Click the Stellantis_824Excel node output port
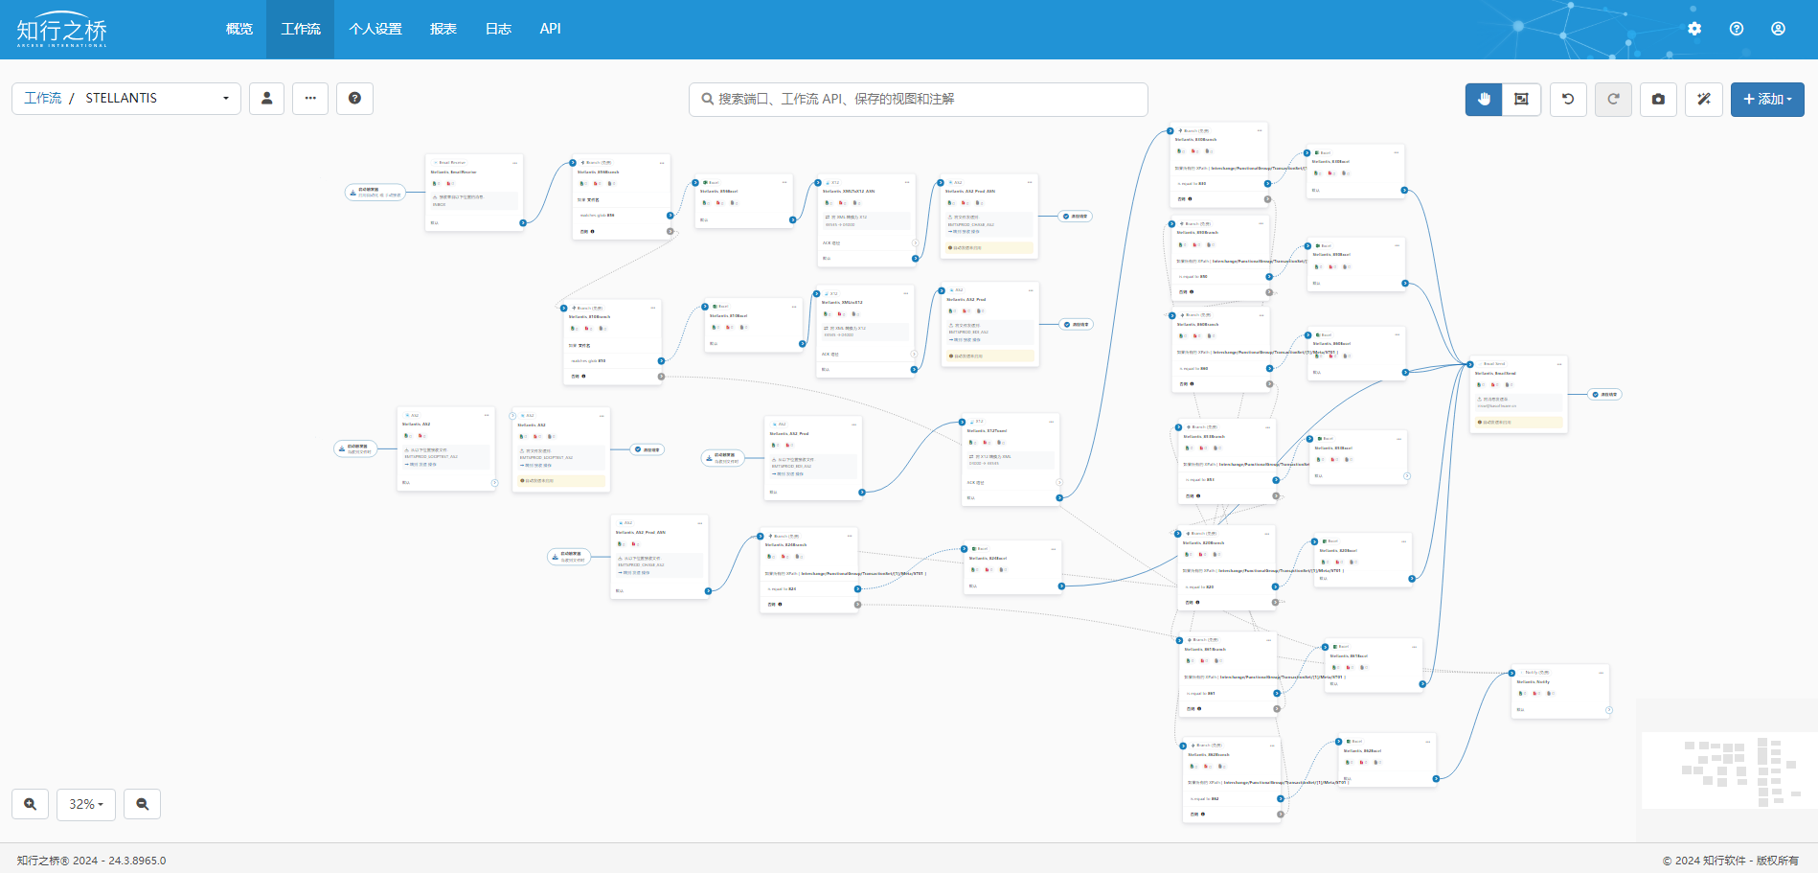Screen dimensions: 1818x873 tap(1061, 586)
